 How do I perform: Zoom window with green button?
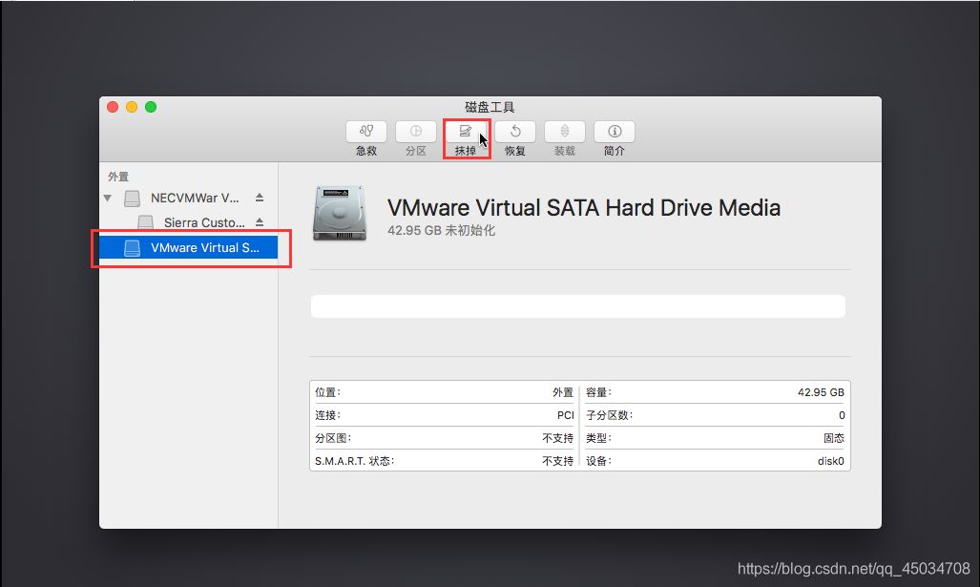(151, 107)
